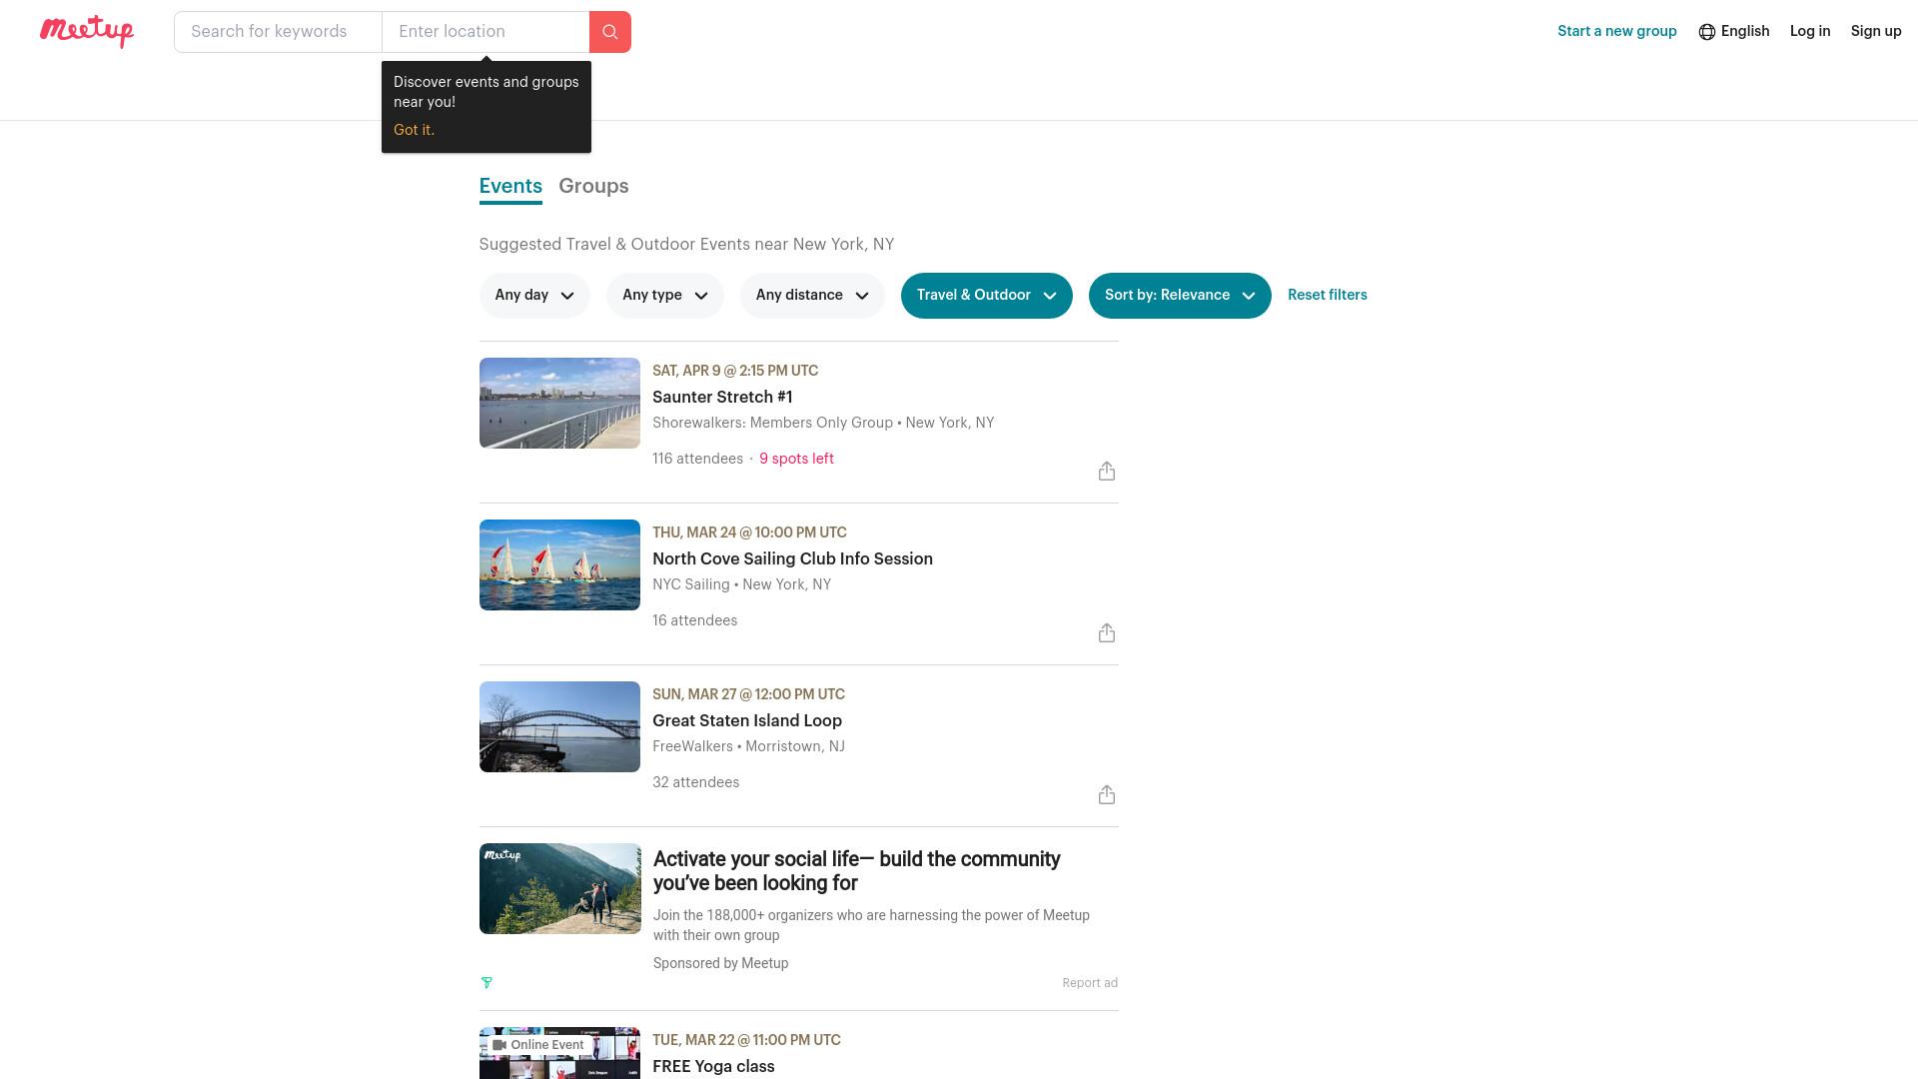The height and width of the screenshot is (1079, 1918).
Task: Click the red search magnifier button
Action: point(610,32)
